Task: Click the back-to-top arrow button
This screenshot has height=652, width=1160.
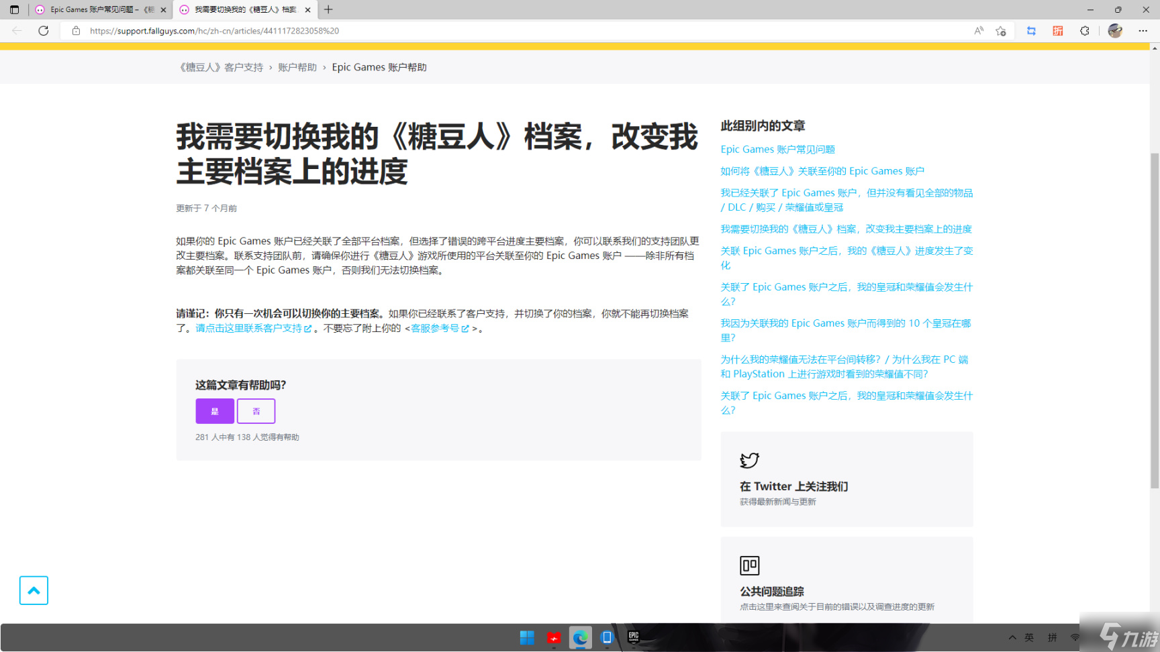Action: coord(34,590)
